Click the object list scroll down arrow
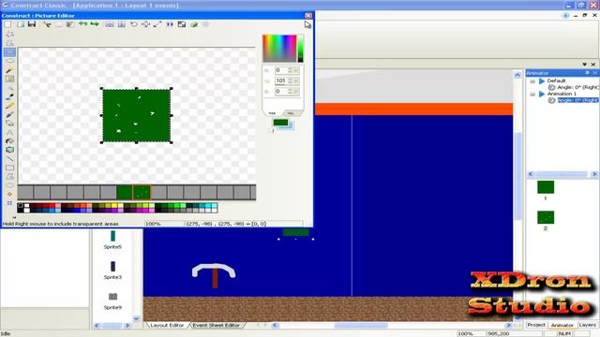 point(136,318)
